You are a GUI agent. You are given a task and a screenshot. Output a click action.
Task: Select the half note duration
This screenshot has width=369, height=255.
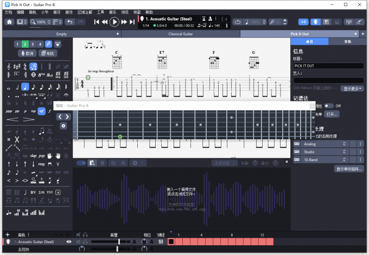pyautogui.click(x=17, y=88)
